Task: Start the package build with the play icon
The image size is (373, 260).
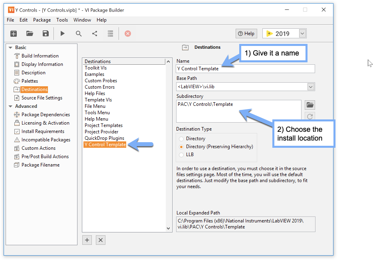Action: 63,34
